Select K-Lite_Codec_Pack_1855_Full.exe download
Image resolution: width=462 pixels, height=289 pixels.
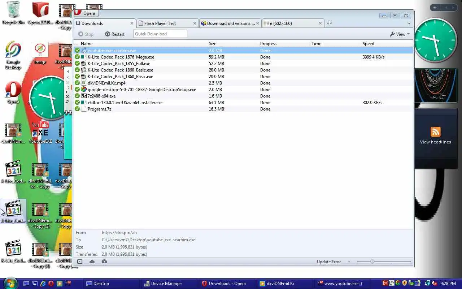pyautogui.click(x=243, y=64)
